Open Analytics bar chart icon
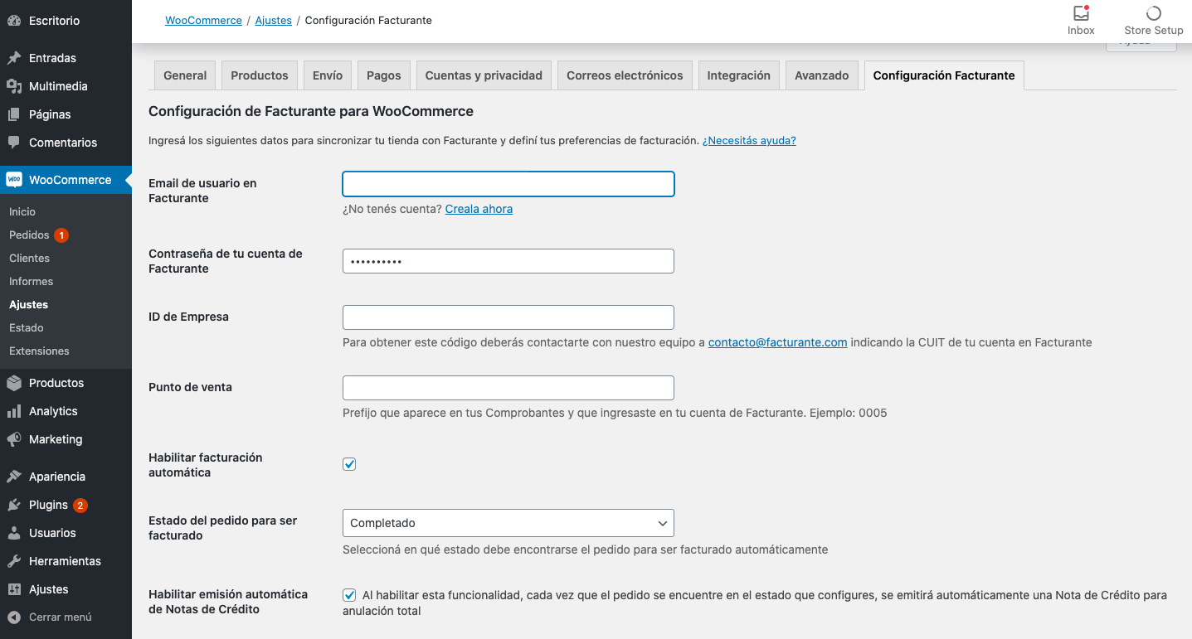This screenshot has height=639, width=1192. click(x=14, y=411)
